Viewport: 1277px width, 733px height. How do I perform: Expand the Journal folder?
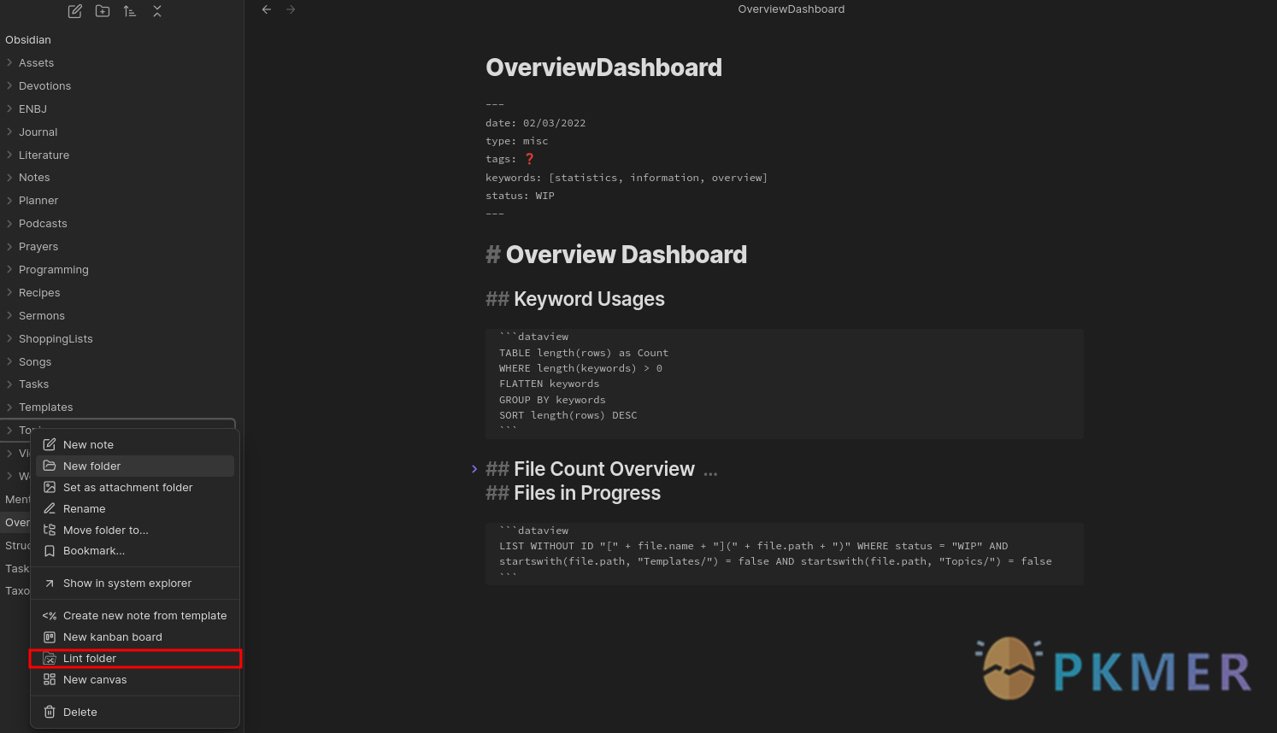click(x=9, y=132)
